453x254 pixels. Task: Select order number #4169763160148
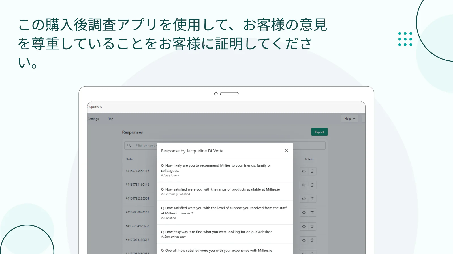(x=137, y=185)
